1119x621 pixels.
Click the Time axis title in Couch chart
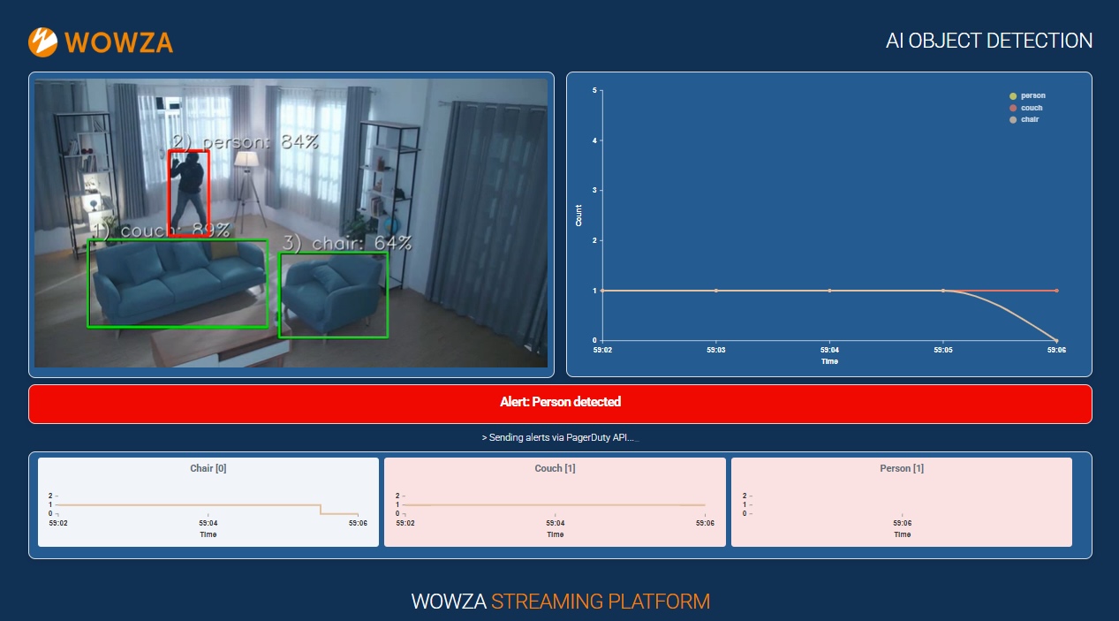click(555, 534)
